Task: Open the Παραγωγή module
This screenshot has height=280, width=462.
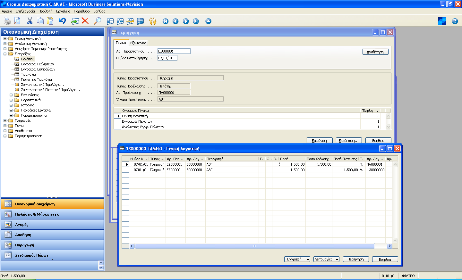Action: (53, 245)
